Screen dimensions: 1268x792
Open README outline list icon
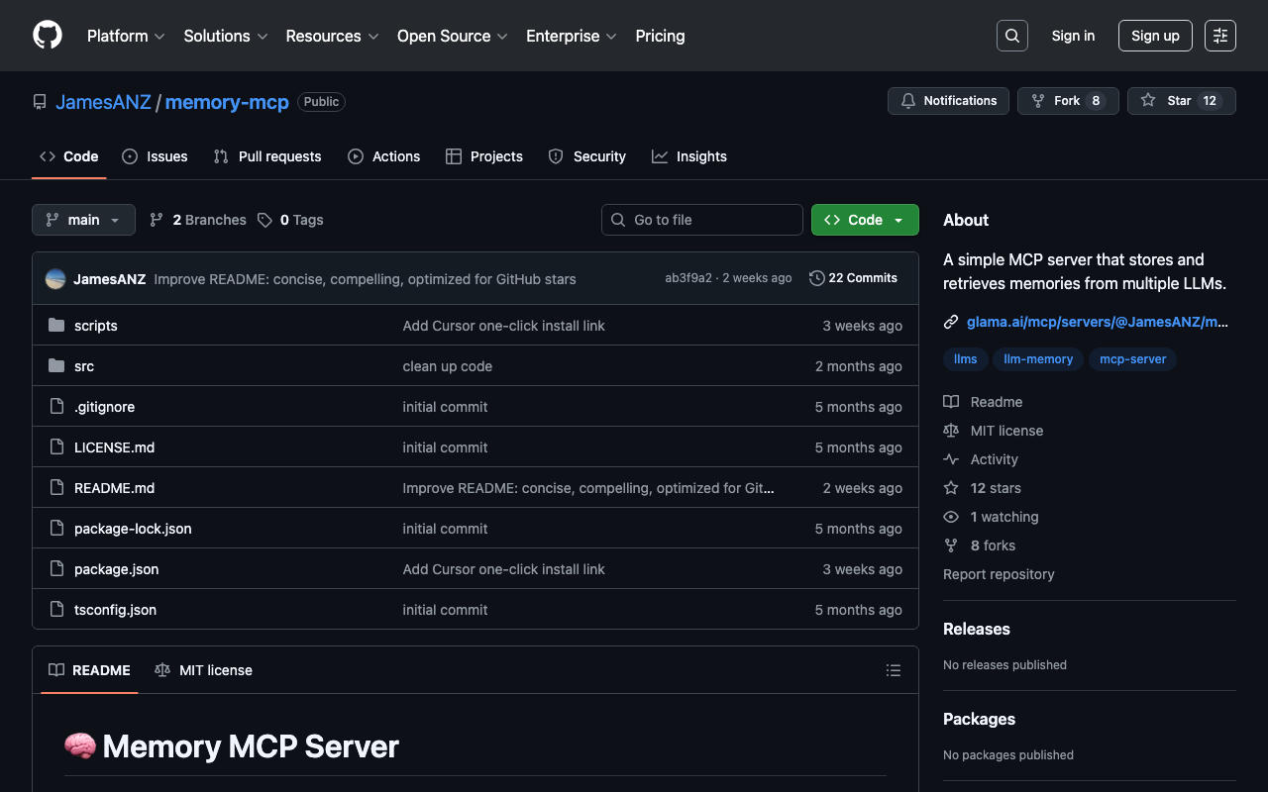click(x=893, y=670)
